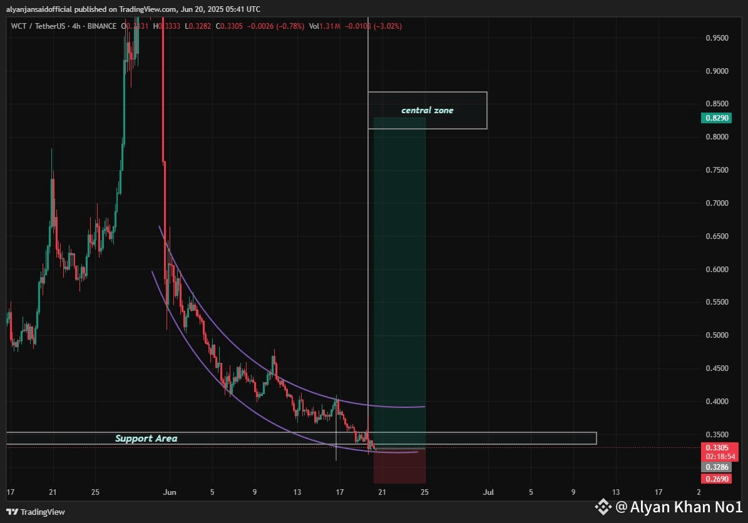Select the High value H0.3333 in legend
Image resolution: width=748 pixels, height=523 pixels.
[x=167, y=26]
